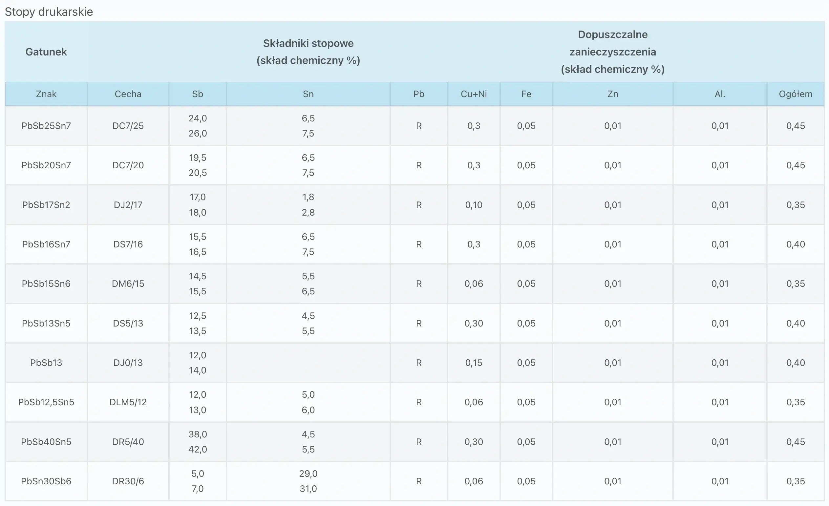
Task: Click the Składniki stopowe header cell
Action: 308,52
